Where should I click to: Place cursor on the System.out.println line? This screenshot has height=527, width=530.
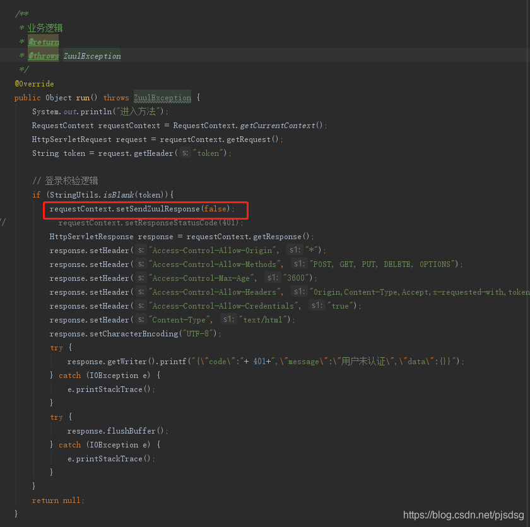[x=100, y=112]
